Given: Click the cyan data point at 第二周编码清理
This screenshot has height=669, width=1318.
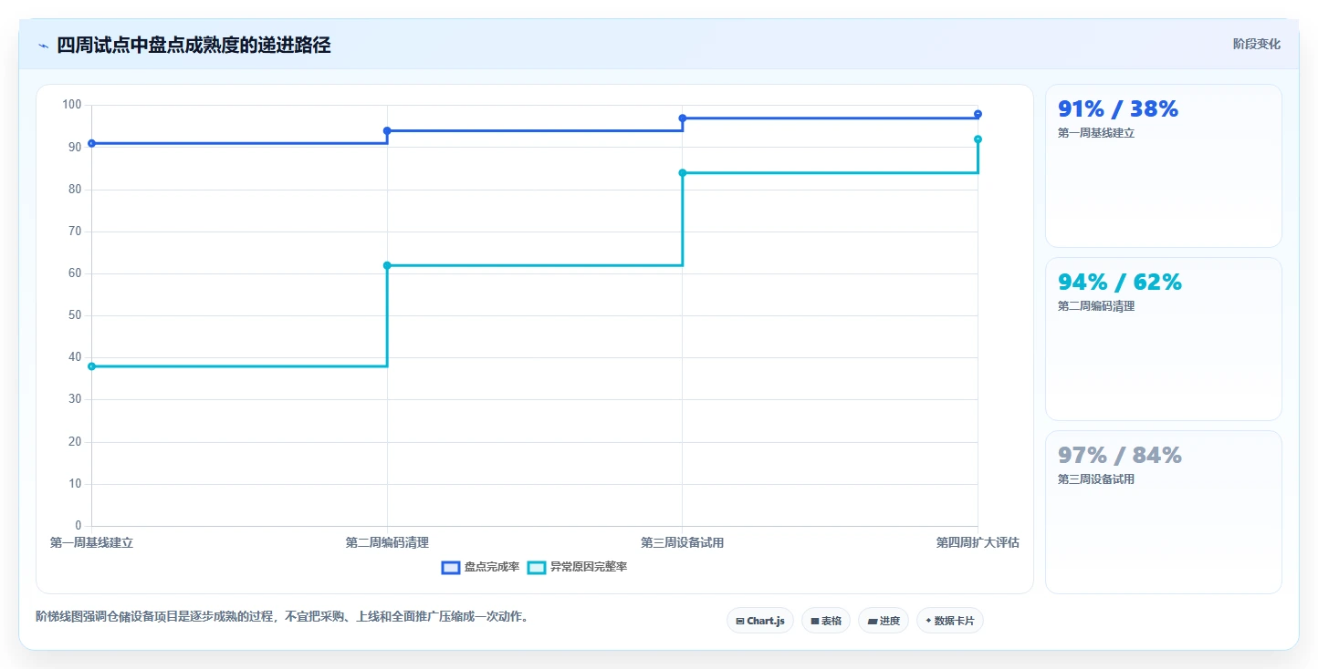Looking at the screenshot, I should [x=387, y=265].
